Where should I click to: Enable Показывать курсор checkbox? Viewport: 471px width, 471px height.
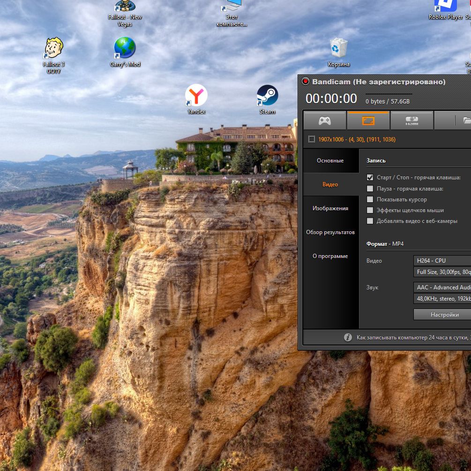[370, 199]
